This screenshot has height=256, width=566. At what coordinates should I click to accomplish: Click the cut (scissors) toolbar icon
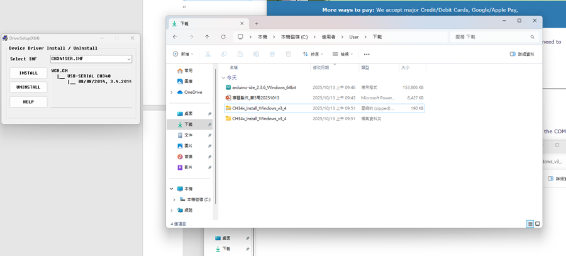click(x=208, y=54)
